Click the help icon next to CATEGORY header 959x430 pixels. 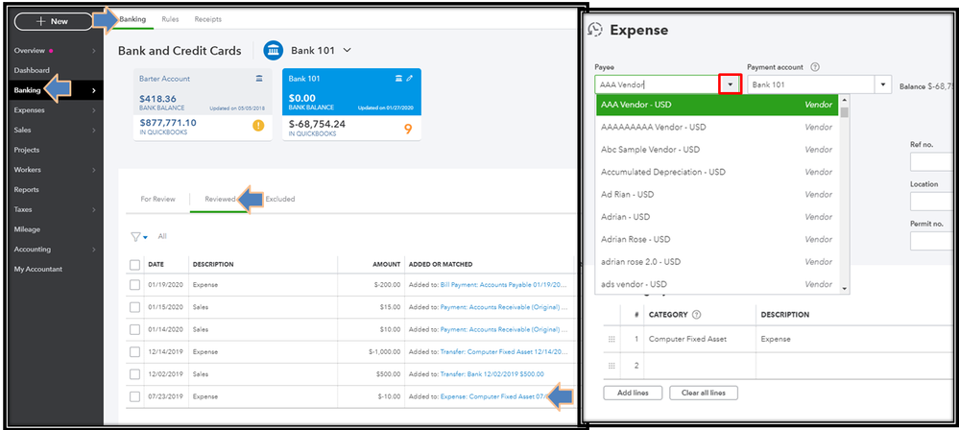point(696,315)
